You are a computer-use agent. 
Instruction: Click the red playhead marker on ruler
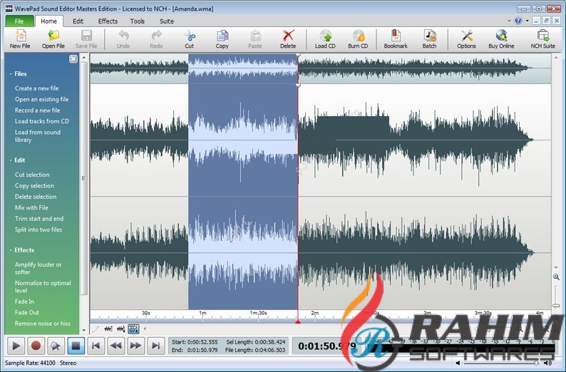[298, 321]
